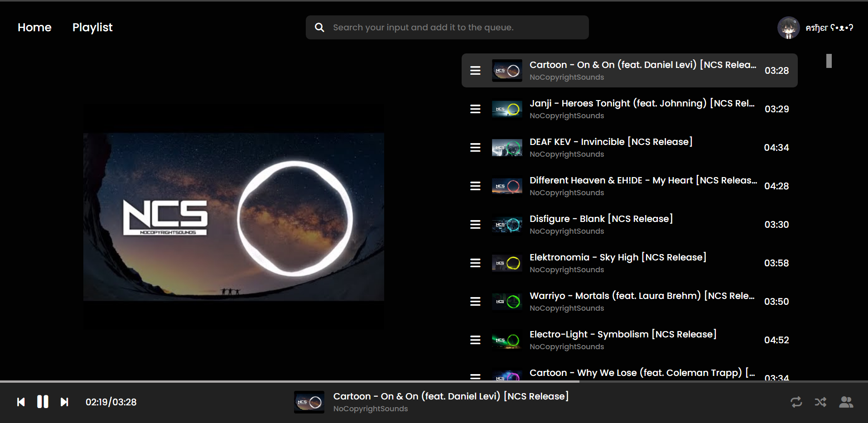Click the 03:29 duration of Heroes Tonight
Viewport: 868px width, 423px height.
[x=776, y=109]
